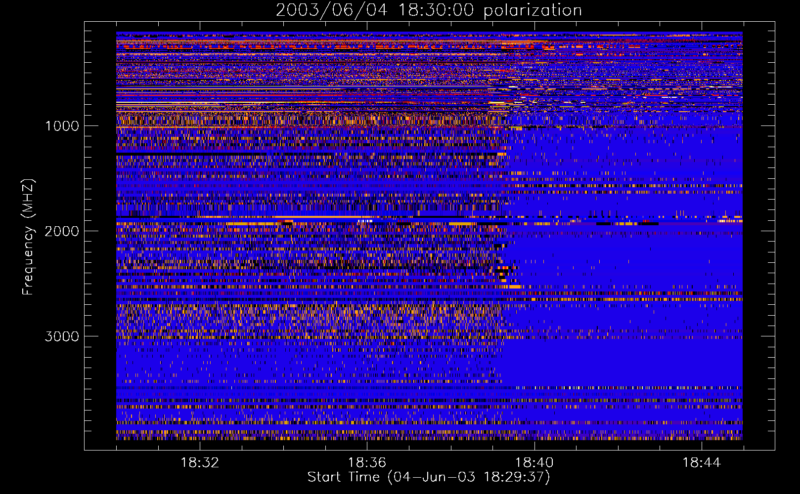Click the plot title '2003/06/04 18:30:00 polarization'

(429, 10)
